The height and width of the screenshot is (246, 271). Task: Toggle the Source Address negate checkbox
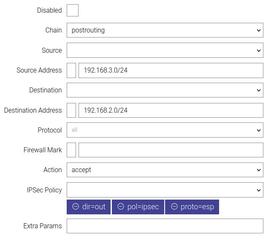coord(71,70)
